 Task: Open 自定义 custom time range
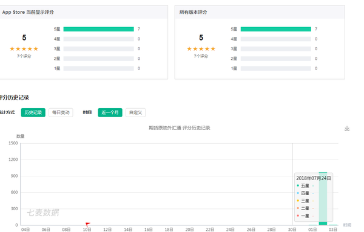pyautogui.click(x=135, y=112)
